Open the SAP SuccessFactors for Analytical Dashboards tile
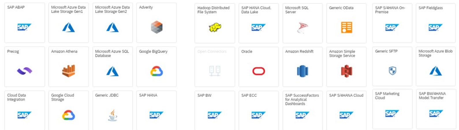The width and height of the screenshot is (459, 130). 302,110
